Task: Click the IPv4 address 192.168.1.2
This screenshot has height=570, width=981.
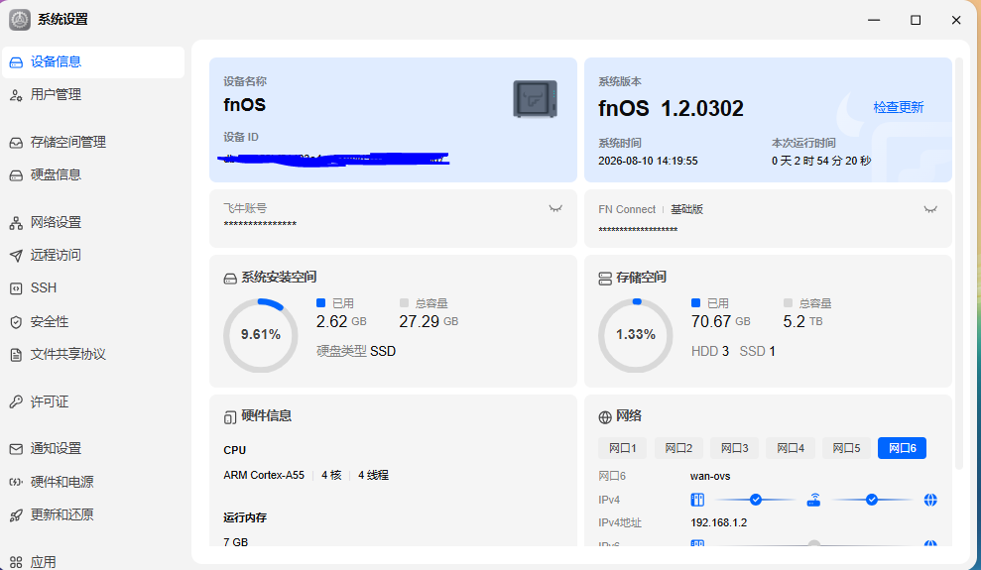Action: tap(719, 522)
